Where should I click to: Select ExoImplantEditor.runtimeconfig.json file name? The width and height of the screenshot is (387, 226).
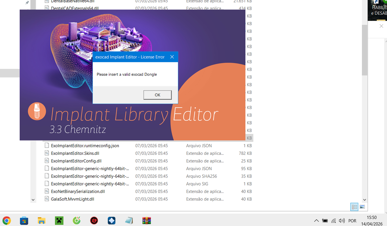pos(85,146)
